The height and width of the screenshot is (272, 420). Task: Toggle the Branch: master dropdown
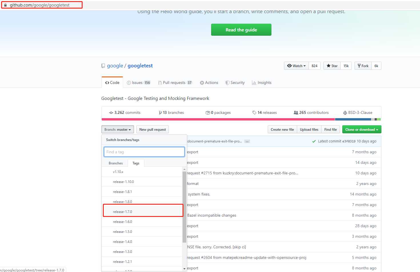(118, 129)
